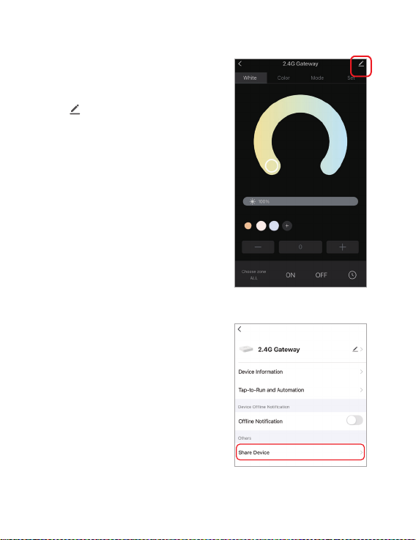The image size is (416, 540).
Task: Toggle Offline Notification switch
Action: [x=354, y=420]
